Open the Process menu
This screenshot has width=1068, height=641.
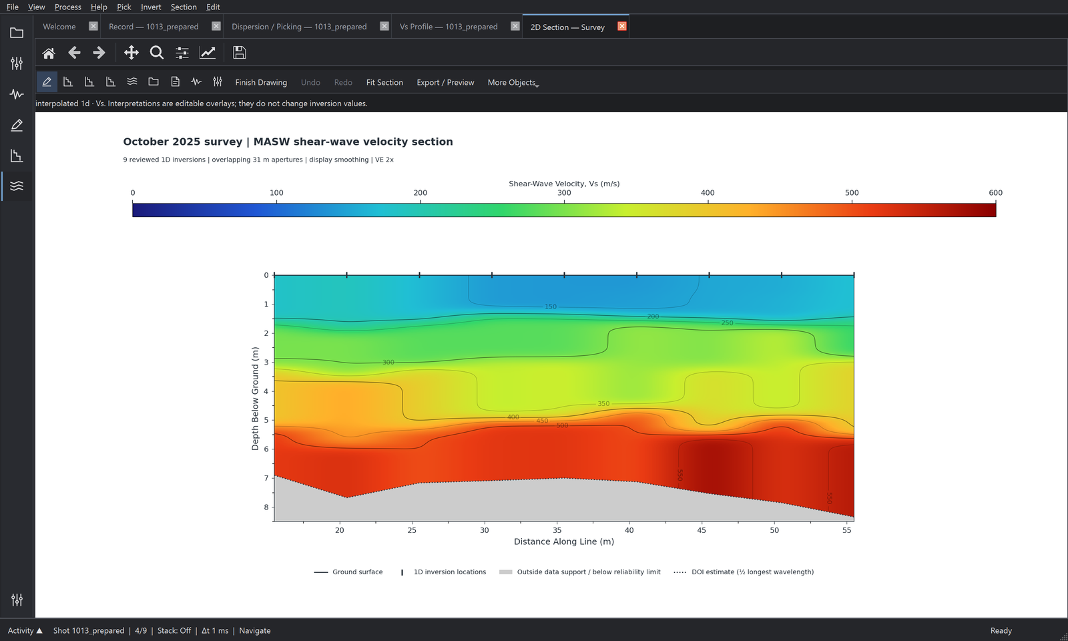pyautogui.click(x=68, y=7)
